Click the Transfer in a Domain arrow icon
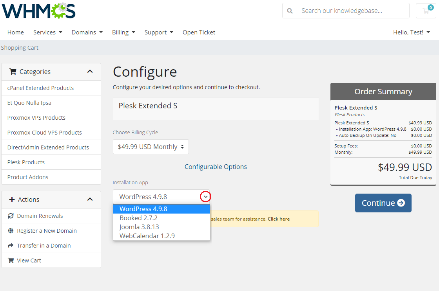 [x=11, y=246]
